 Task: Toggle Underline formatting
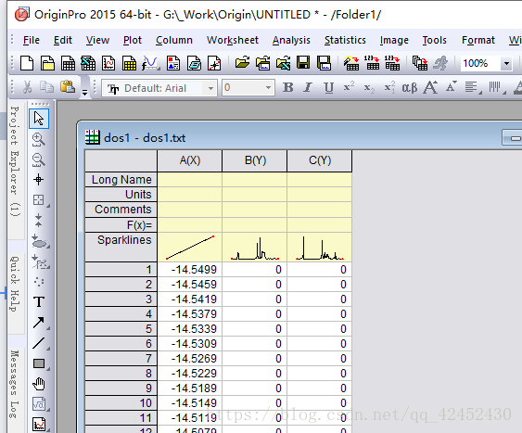[328, 87]
